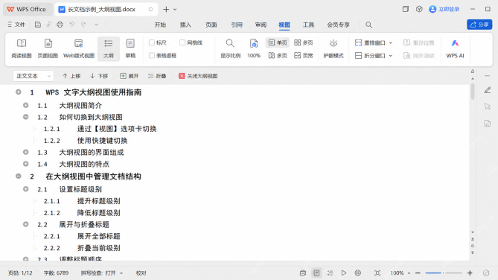Switch to the References (引用) tab
The image size is (498, 280).
(x=236, y=25)
